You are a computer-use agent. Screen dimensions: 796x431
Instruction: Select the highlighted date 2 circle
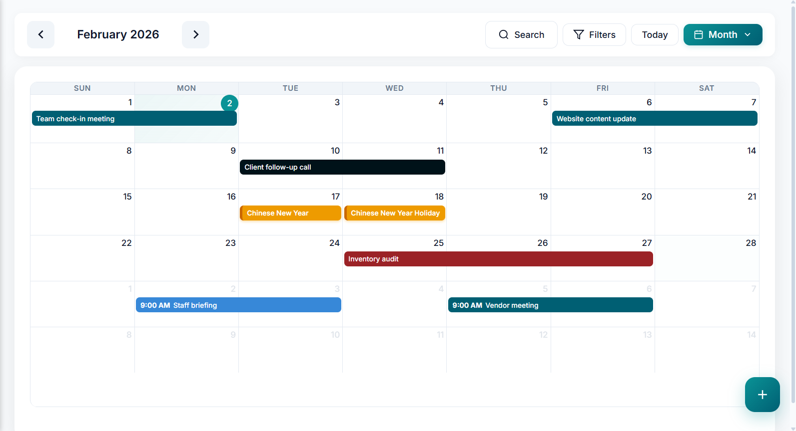[x=229, y=103]
